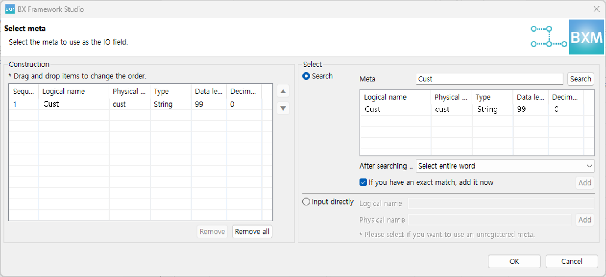
Task: Cancel the Select meta dialog
Action: [571, 262]
